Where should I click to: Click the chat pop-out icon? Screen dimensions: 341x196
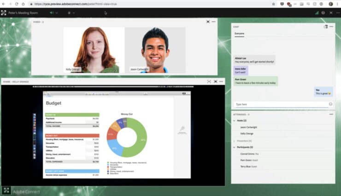click(x=325, y=27)
